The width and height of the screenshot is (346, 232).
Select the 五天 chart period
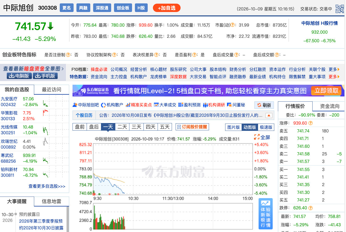tap(165, 127)
